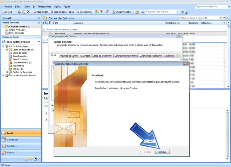Collapse the Pastas Particulares tree node
The height and width of the screenshot is (167, 231).
3,46
